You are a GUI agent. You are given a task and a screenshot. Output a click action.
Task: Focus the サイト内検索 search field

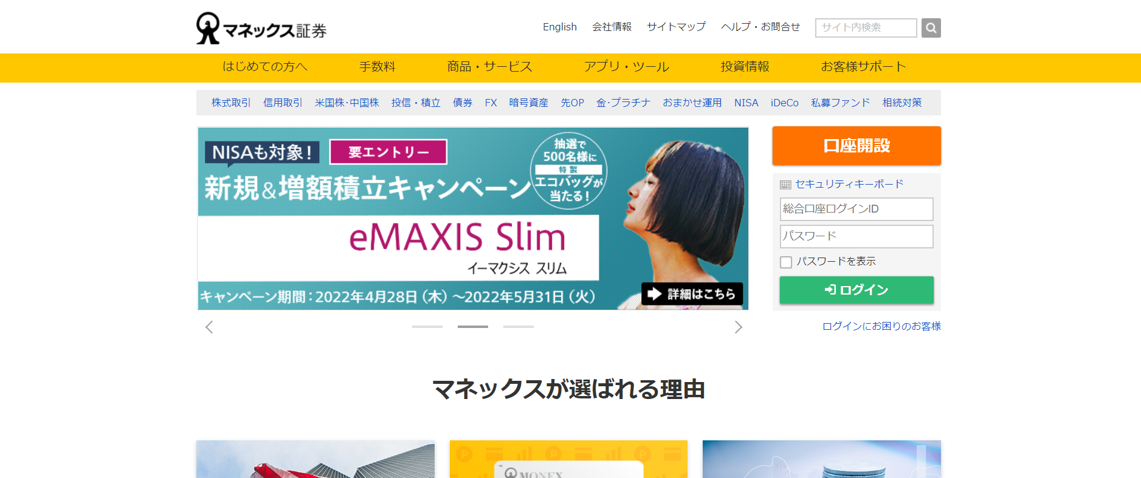[866, 28]
